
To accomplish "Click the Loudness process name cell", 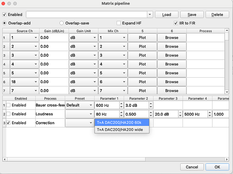I will (x=50, y=114).
